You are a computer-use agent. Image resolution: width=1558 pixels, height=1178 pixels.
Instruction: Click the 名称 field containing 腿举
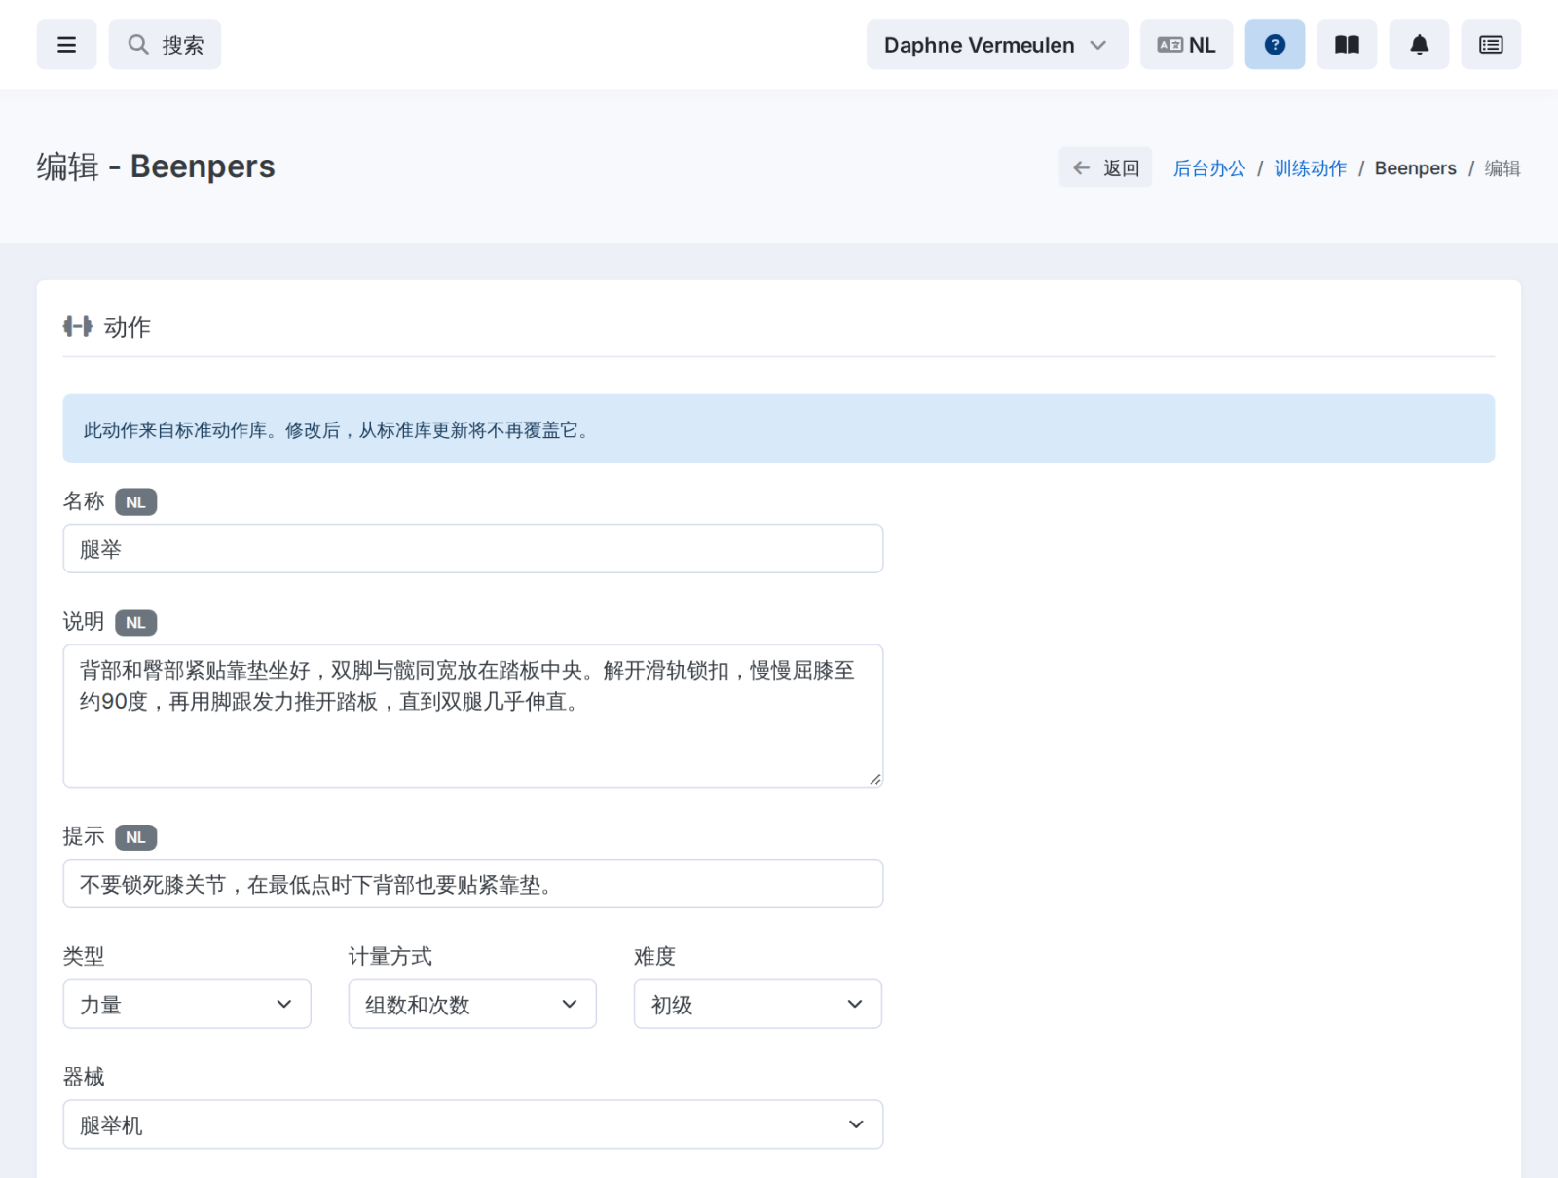point(473,549)
